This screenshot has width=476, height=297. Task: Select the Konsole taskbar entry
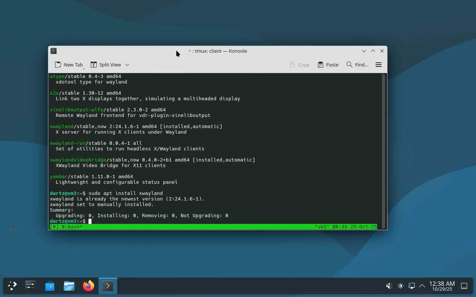108,286
